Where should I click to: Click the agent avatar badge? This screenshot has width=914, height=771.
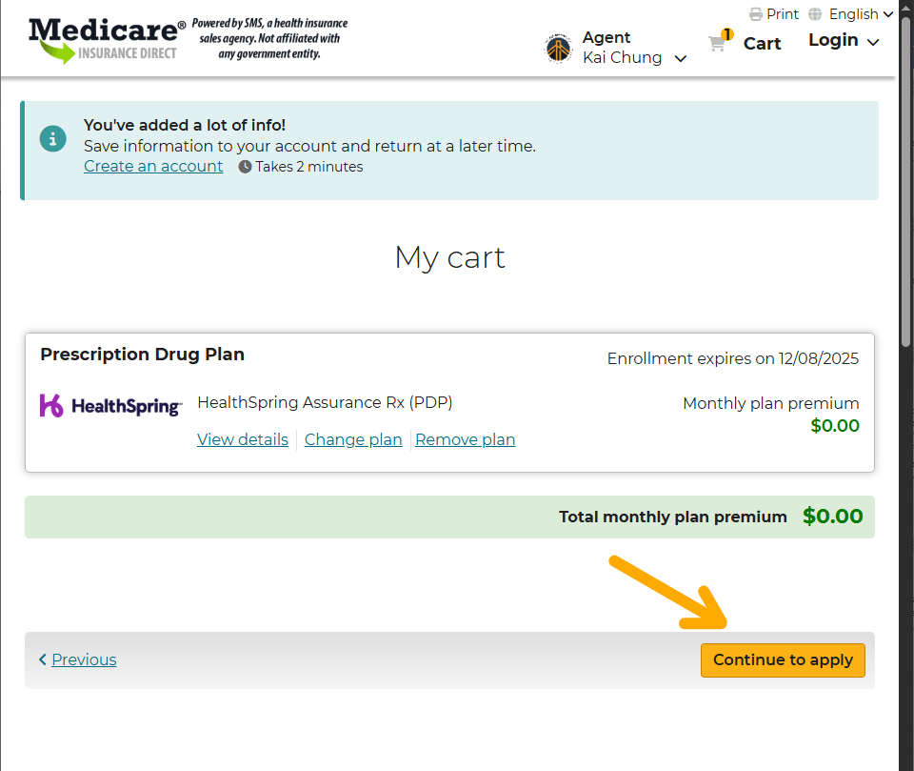pyautogui.click(x=559, y=48)
